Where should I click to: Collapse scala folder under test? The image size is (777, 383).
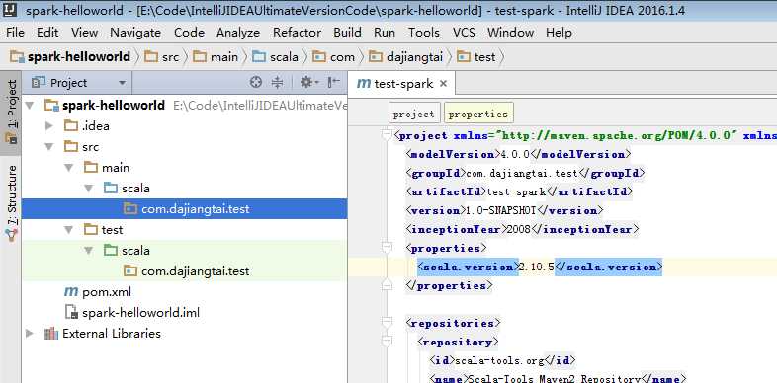click(x=89, y=251)
